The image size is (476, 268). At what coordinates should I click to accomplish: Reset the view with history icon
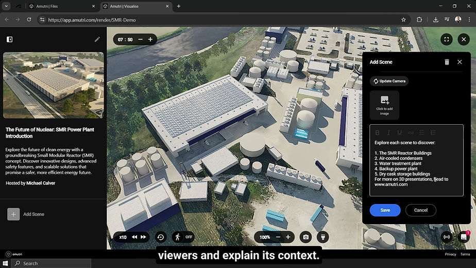[x=161, y=237]
